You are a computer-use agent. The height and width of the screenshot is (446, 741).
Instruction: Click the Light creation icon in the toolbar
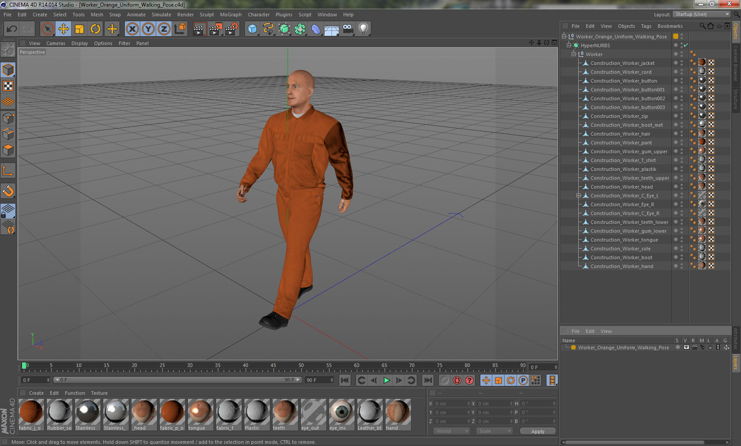[363, 28]
